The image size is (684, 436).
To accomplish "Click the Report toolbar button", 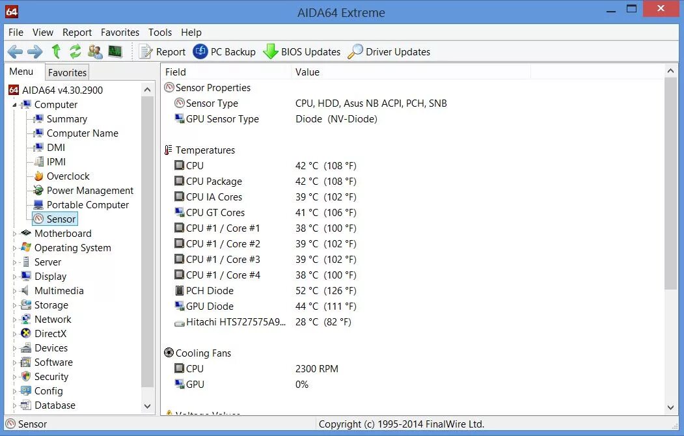I will pyautogui.click(x=162, y=52).
